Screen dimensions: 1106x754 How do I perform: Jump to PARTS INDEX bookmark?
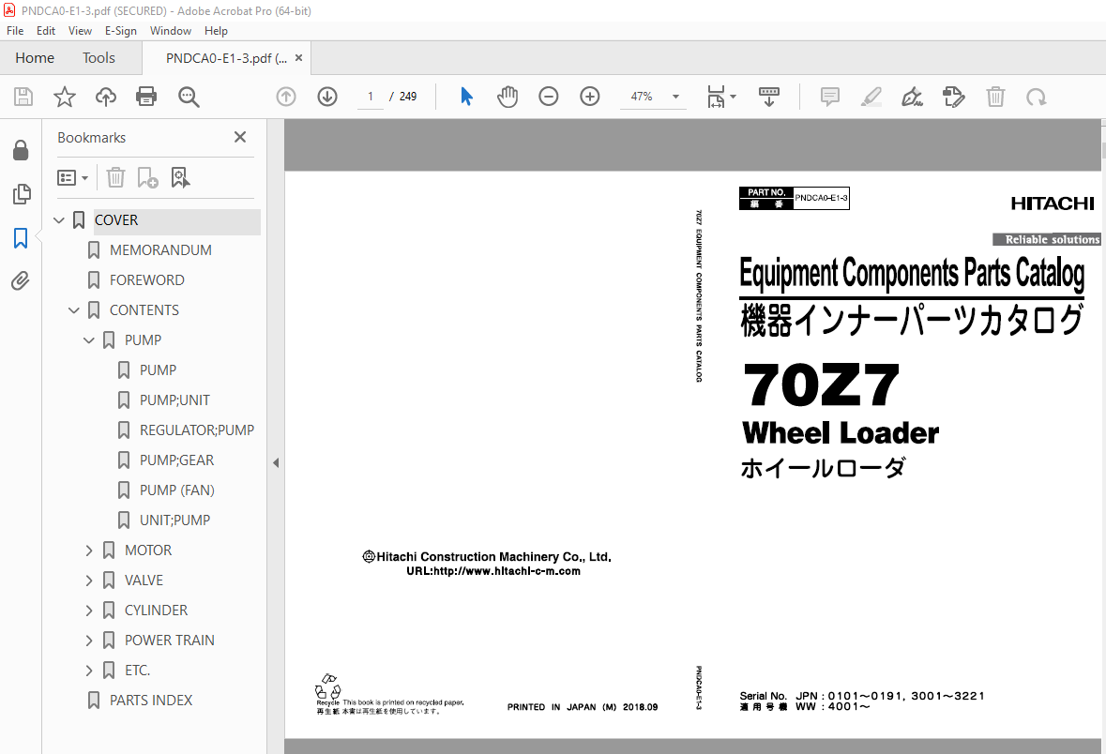coord(150,701)
